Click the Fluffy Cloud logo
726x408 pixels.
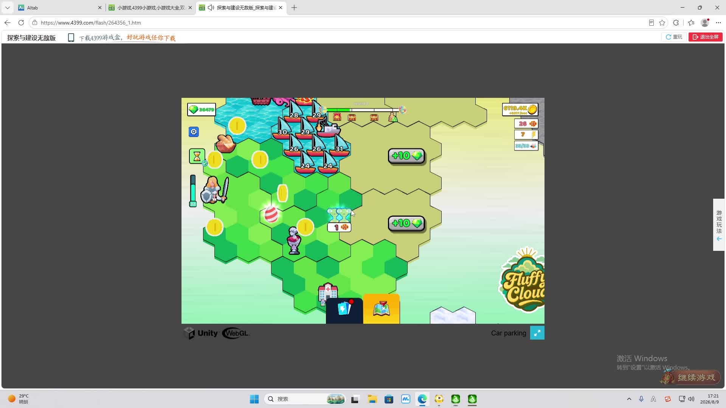pos(522,281)
